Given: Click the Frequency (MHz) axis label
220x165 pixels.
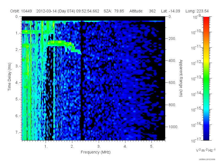Looking at the screenshot, I should point(95,152).
